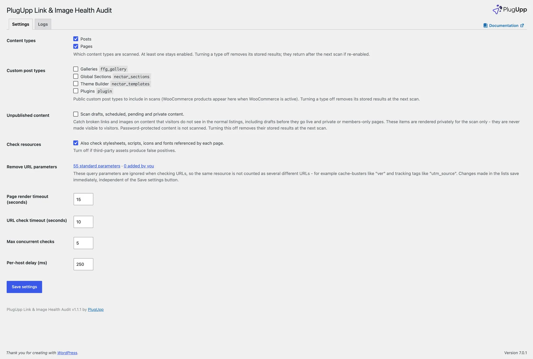Visit the WordPress link in the footer
Image resolution: width=533 pixels, height=359 pixels.
67,353
